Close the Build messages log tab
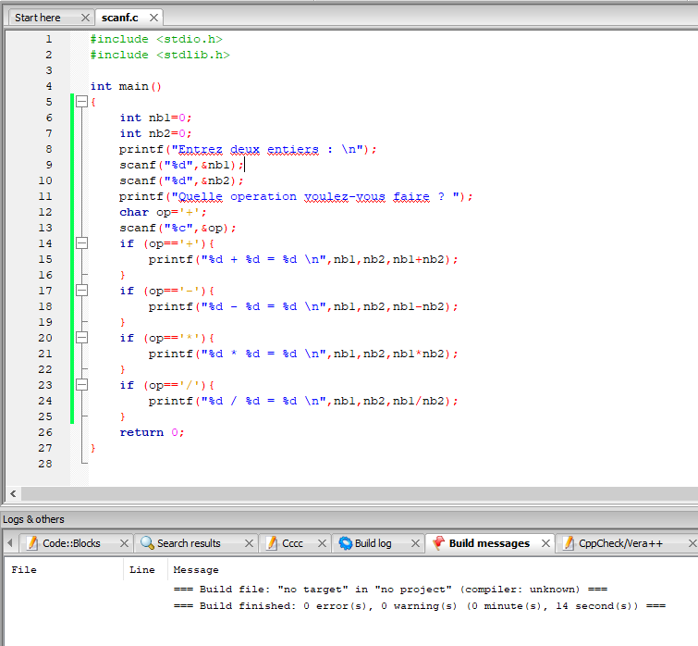698x646 pixels. click(x=545, y=543)
